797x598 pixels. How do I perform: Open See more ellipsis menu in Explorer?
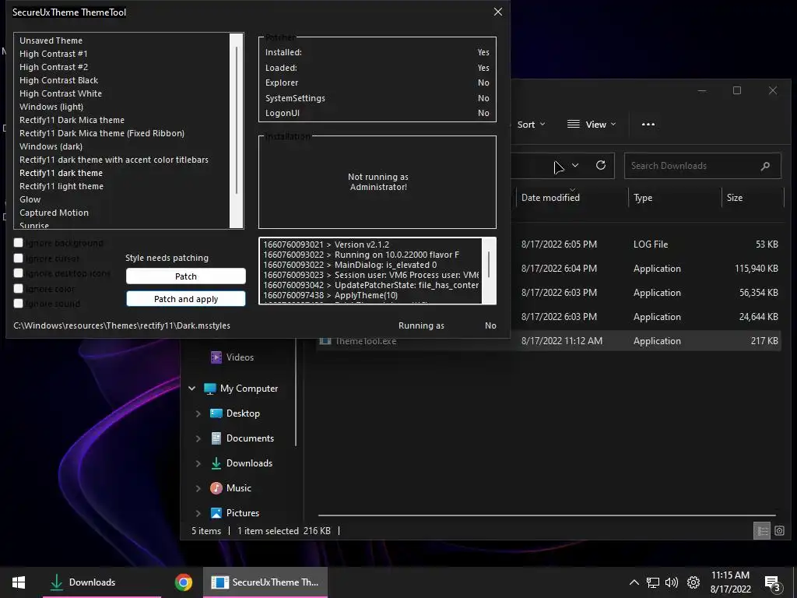[x=648, y=125]
